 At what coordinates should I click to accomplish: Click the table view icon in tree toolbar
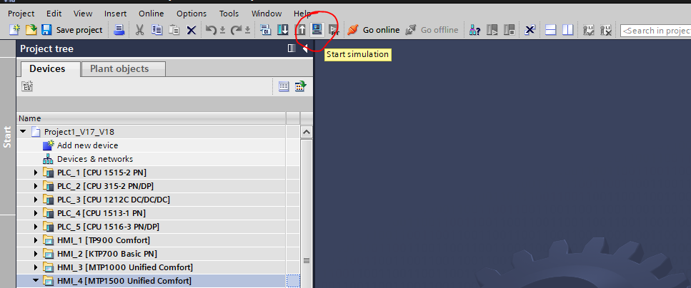(284, 86)
